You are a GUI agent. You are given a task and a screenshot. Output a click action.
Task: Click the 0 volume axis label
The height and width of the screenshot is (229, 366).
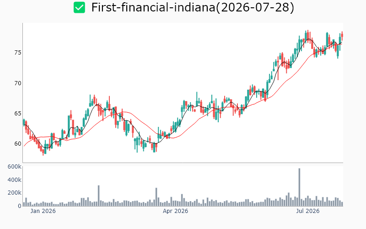coord(20,206)
